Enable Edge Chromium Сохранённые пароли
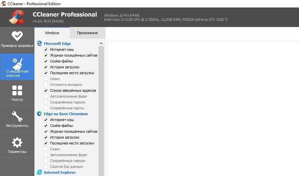 coord(46,161)
